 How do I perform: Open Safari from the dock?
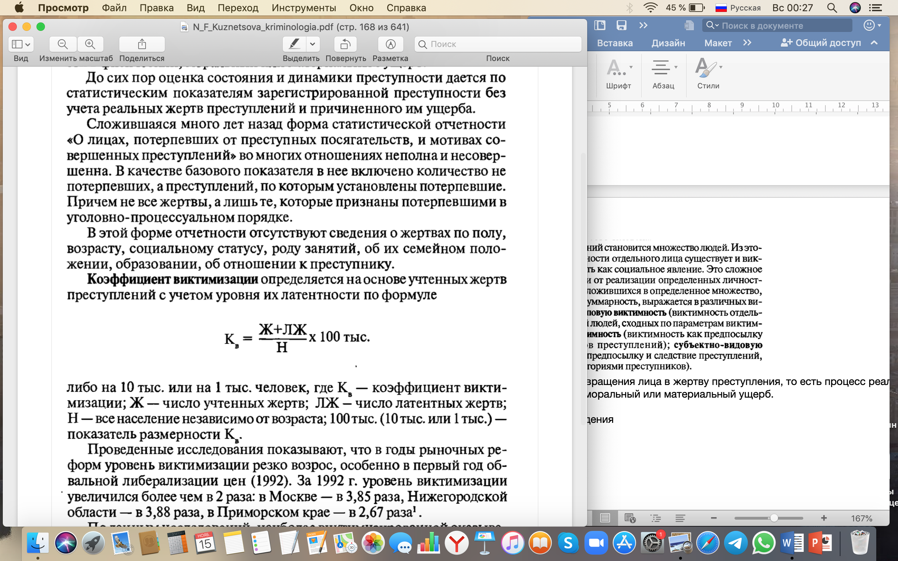click(x=708, y=543)
